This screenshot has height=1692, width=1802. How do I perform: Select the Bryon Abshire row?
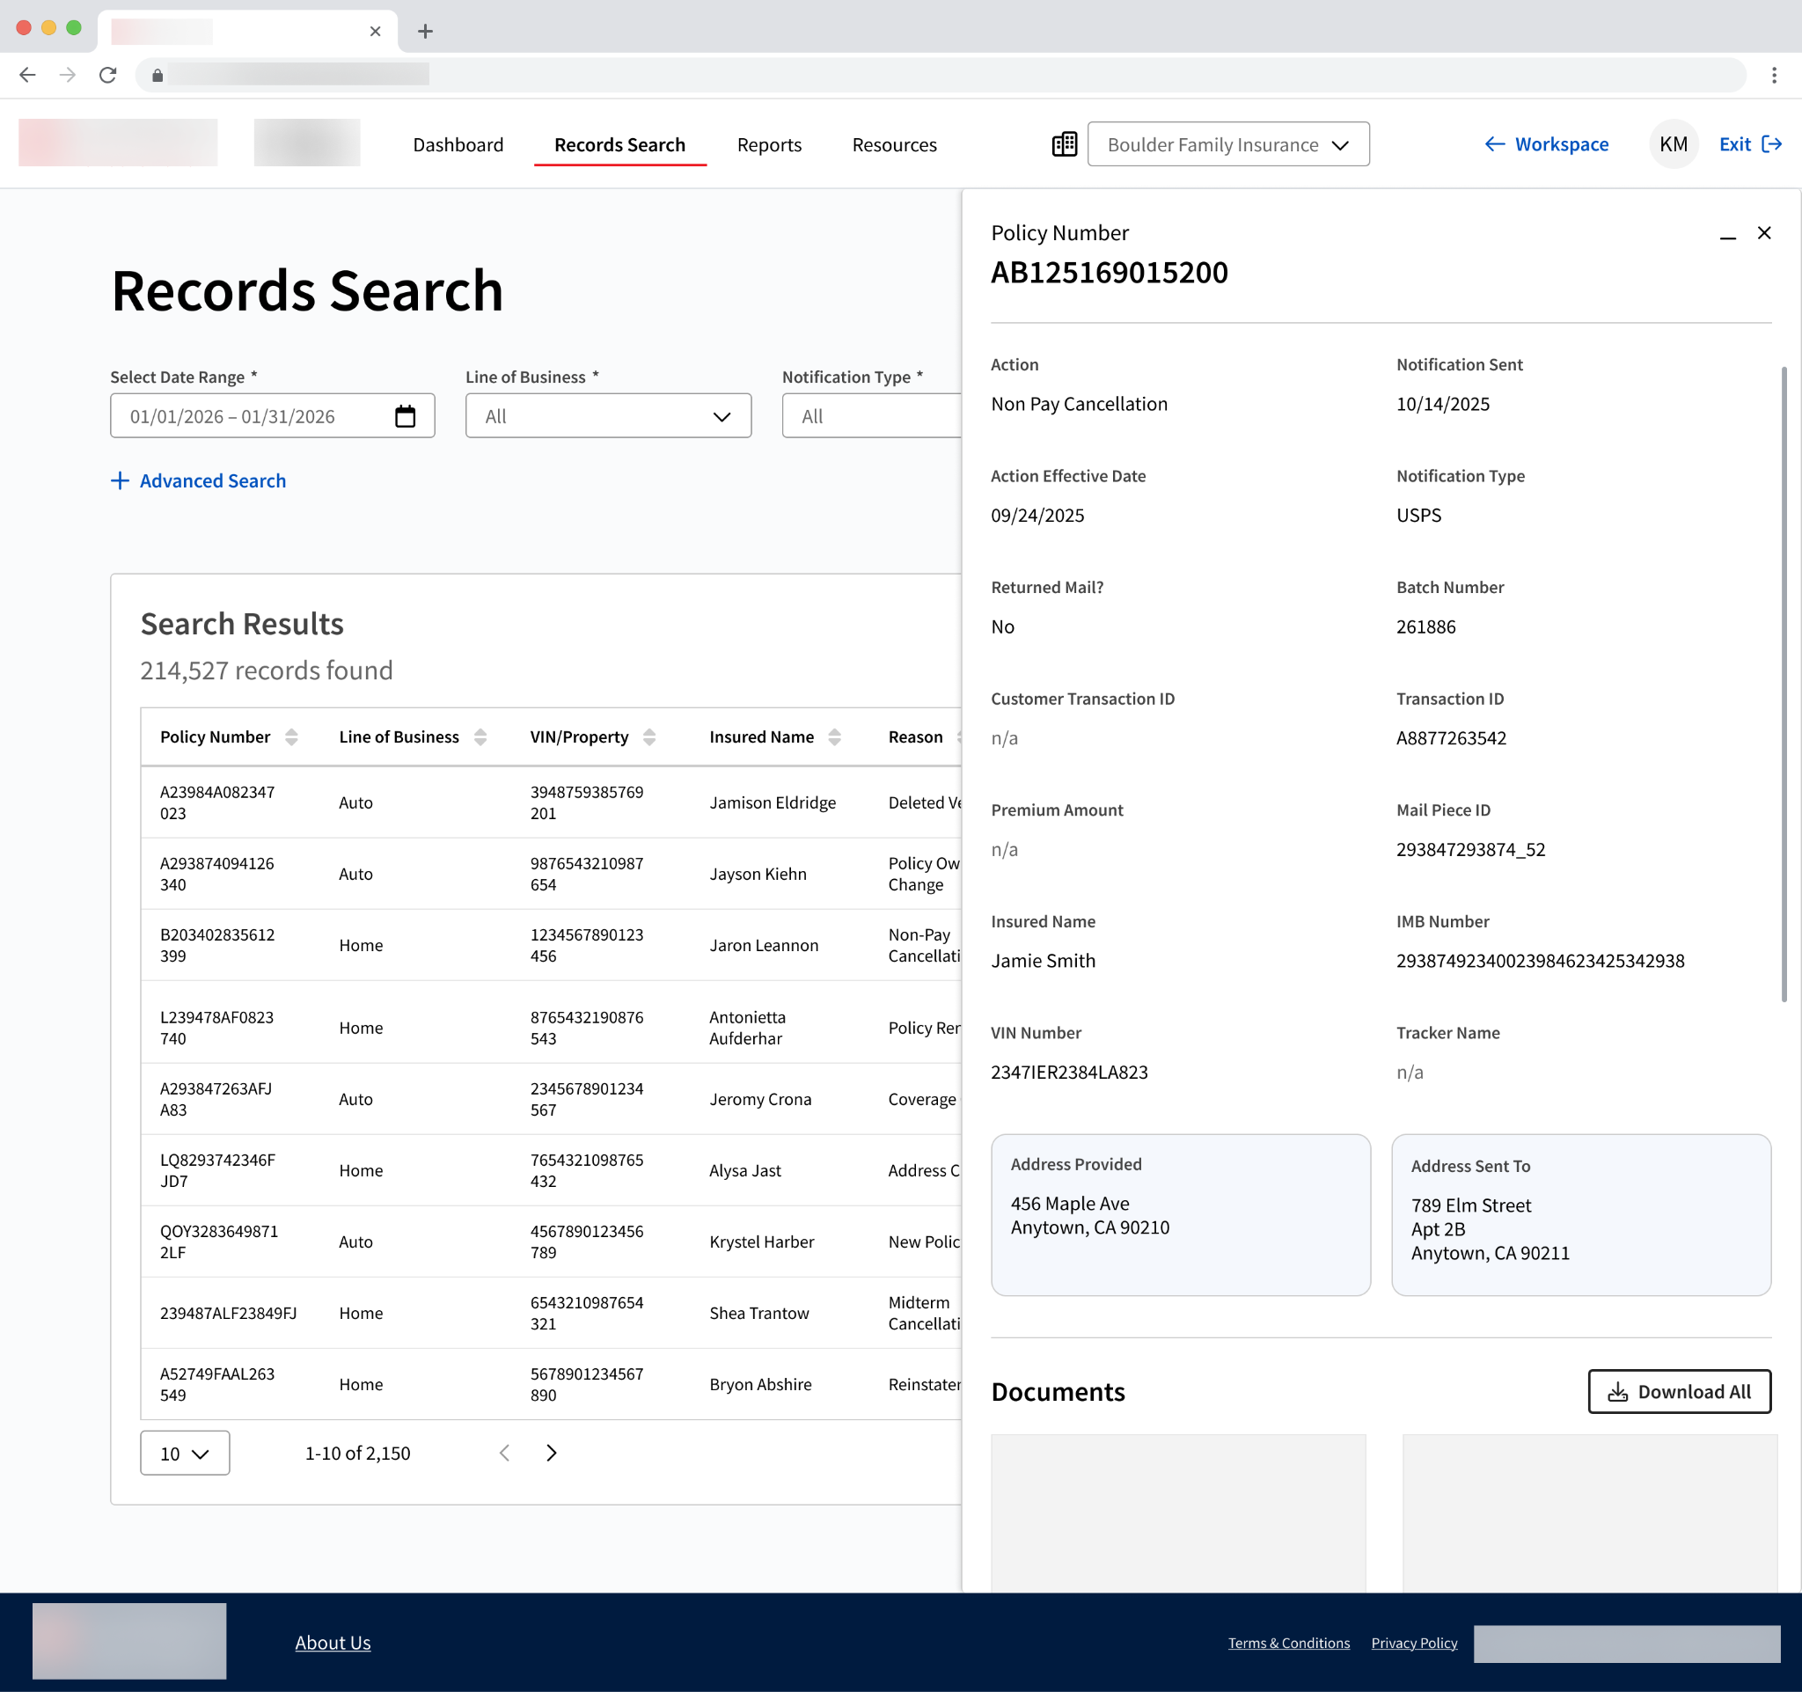coord(551,1384)
